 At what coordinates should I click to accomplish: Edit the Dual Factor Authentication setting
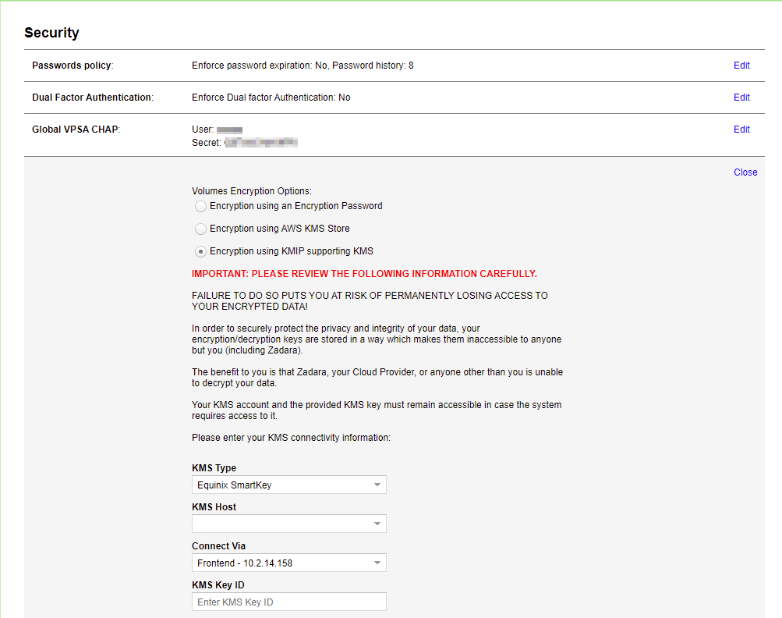(741, 97)
